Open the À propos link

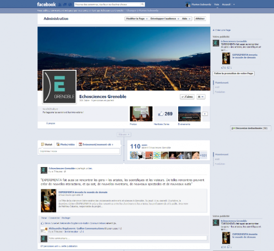[x=51, y=123]
